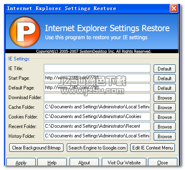The height and width of the screenshot is (170, 185).
Task: Click the window title bar text
Action: click(62, 8)
